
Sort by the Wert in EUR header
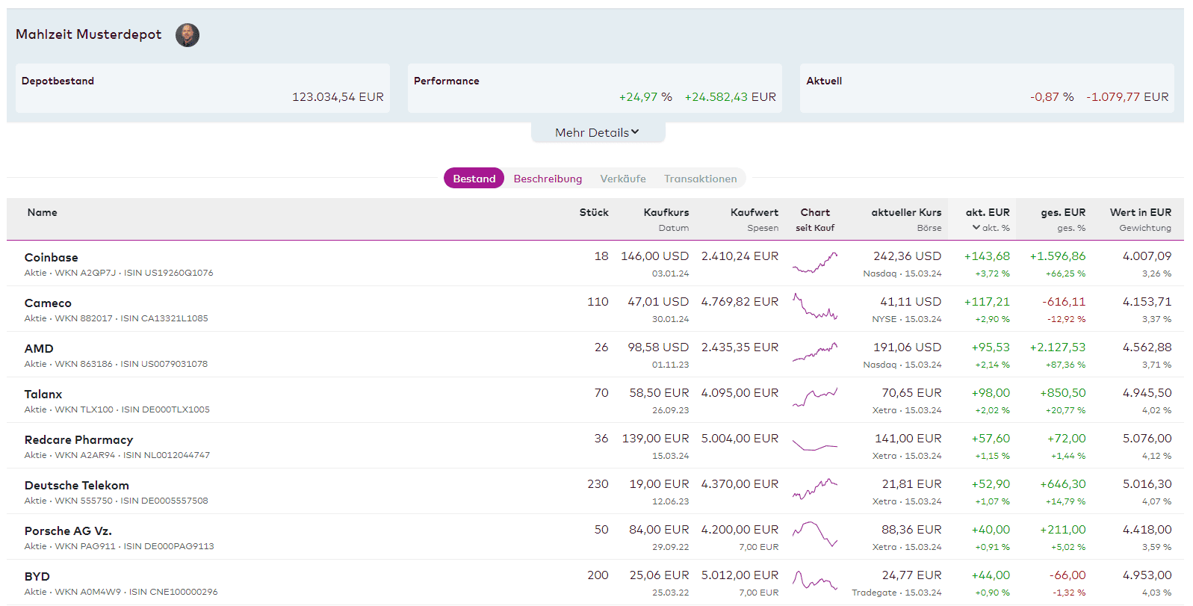tap(1140, 213)
